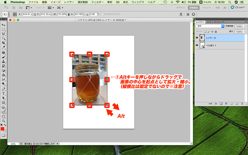
Task: Click the background color swatch
Action: click(5, 131)
